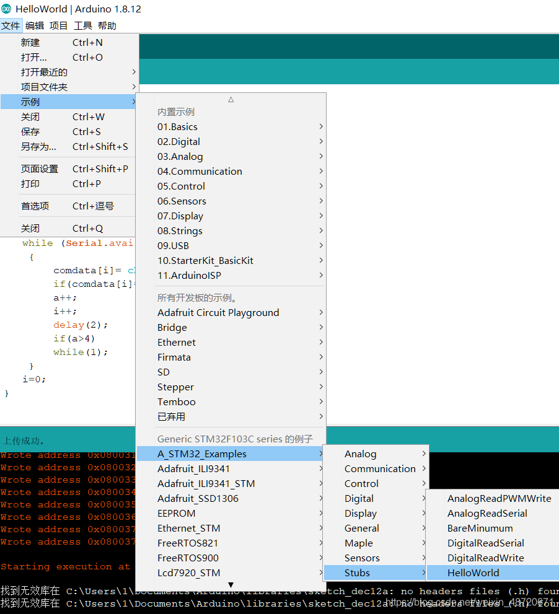Open the Adafruit_ILI9341 submenu
Image resolution: width=559 pixels, height=614 pixels.
(231, 469)
